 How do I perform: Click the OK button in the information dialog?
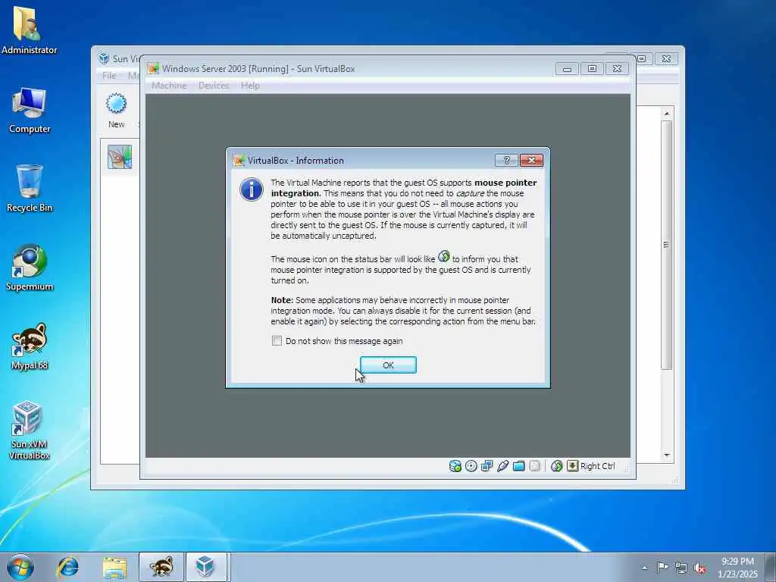tap(388, 365)
